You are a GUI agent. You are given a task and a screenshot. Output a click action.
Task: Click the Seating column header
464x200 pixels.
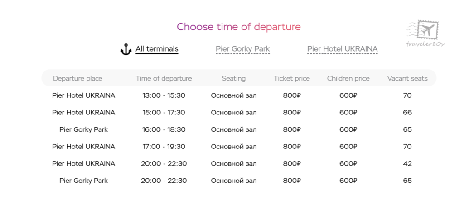tap(234, 78)
